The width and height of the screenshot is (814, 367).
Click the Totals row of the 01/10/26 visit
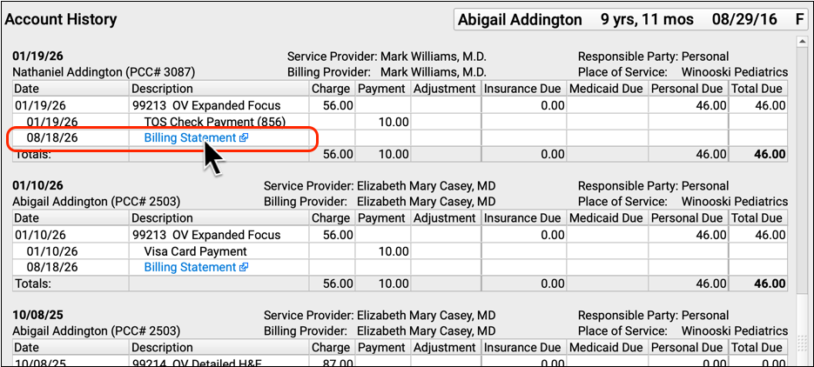tap(400, 284)
